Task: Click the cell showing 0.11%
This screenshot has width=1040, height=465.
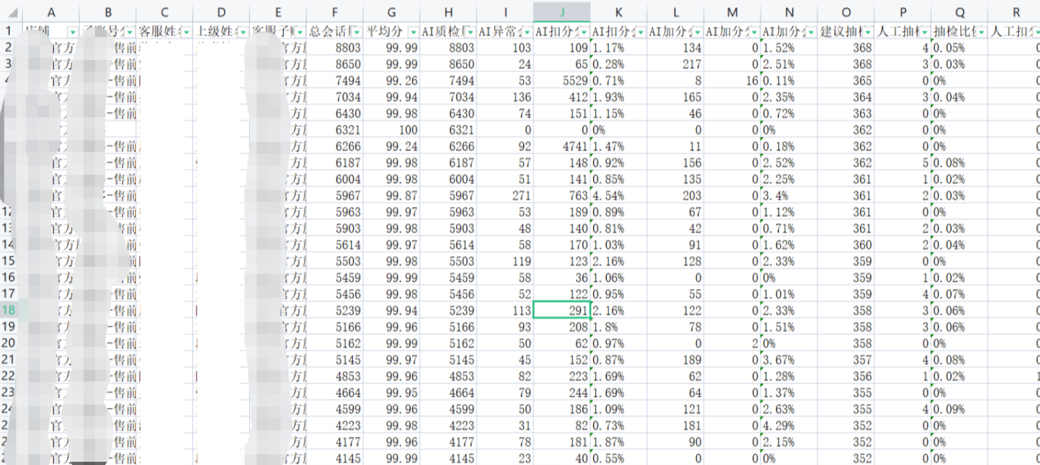Action: (x=789, y=80)
